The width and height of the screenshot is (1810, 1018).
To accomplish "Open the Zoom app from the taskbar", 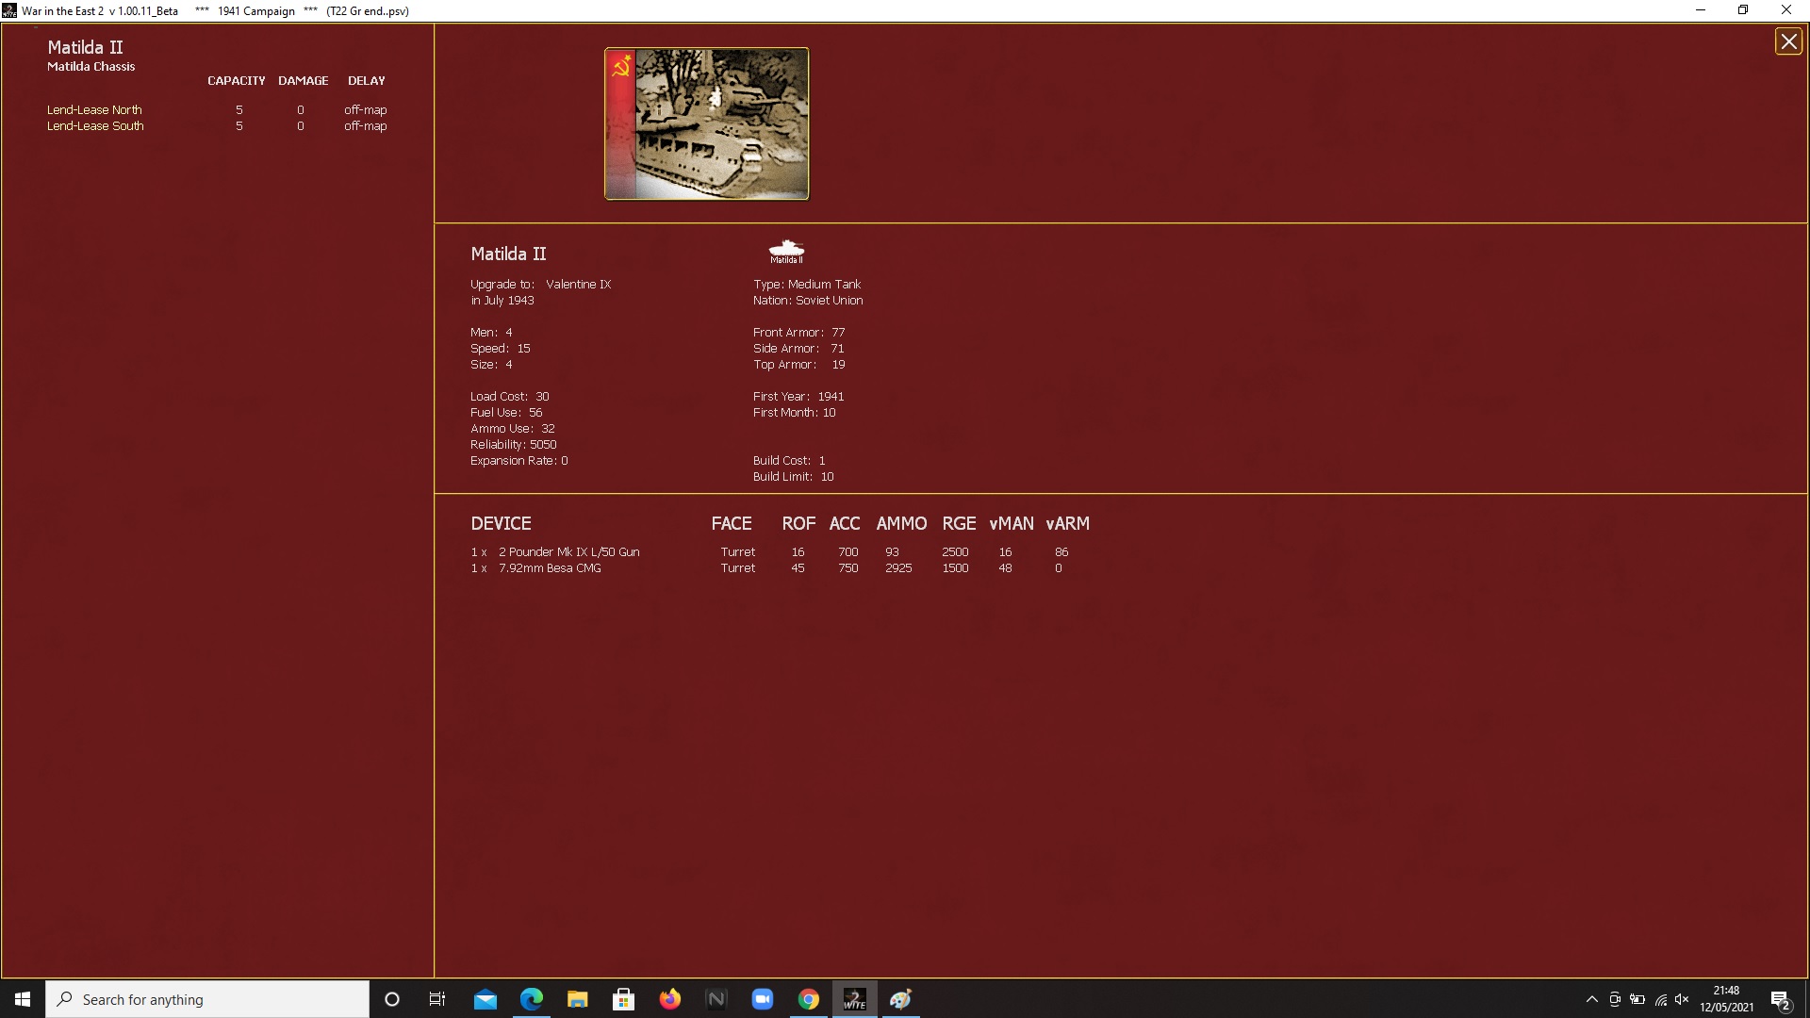I will [762, 999].
